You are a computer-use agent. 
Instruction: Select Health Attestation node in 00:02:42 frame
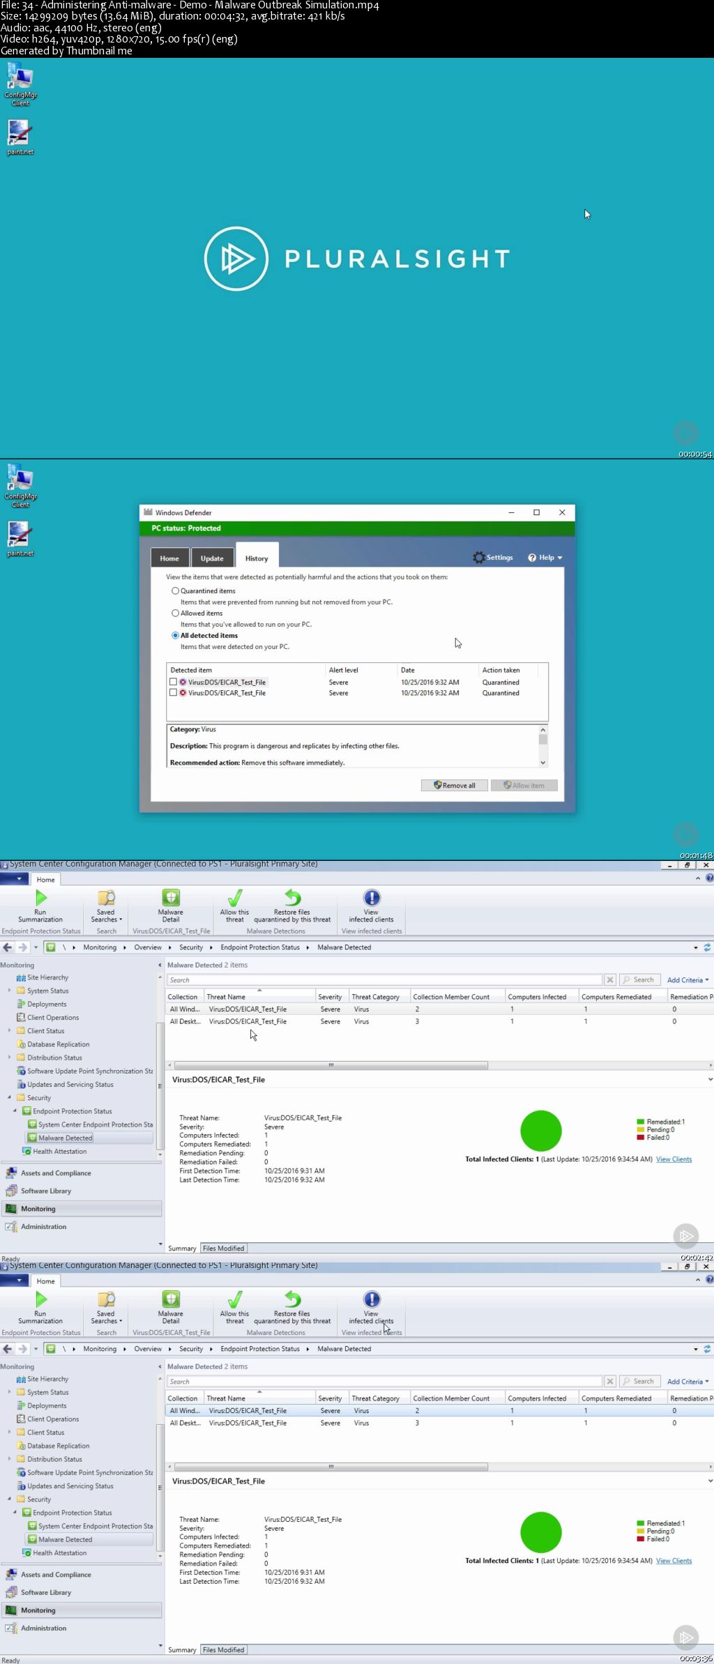coord(59,1151)
